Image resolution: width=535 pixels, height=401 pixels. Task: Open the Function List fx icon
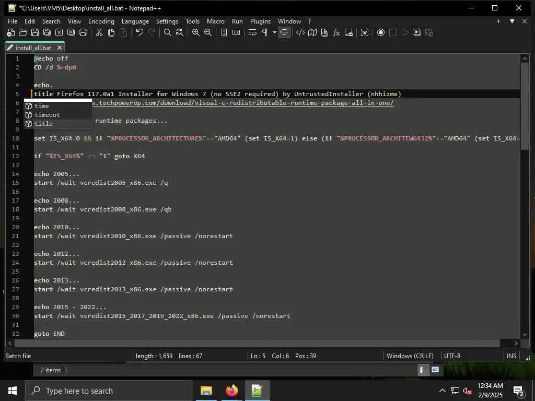click(336, 32)
